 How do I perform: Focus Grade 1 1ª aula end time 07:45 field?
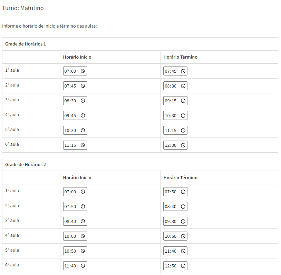click(x=175, y=71)
